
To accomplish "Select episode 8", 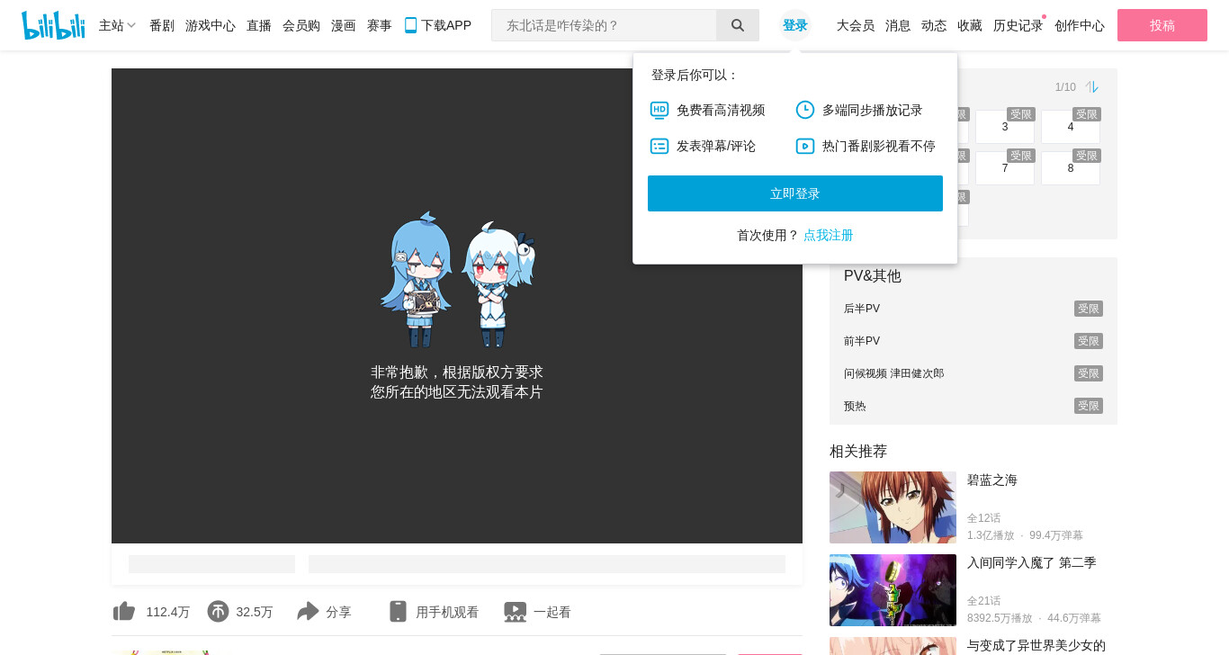I will pos(1071,168).
